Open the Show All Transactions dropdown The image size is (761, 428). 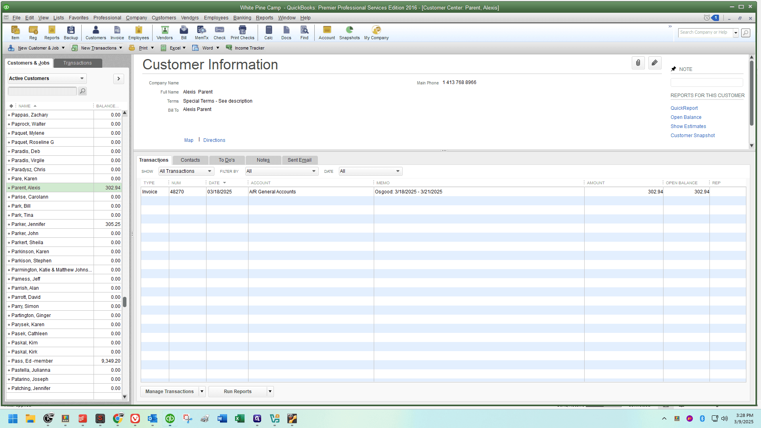186,171
